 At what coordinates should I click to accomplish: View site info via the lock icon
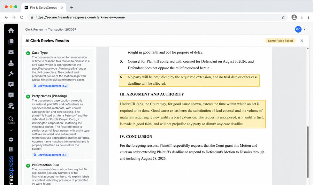coord(32,17)
